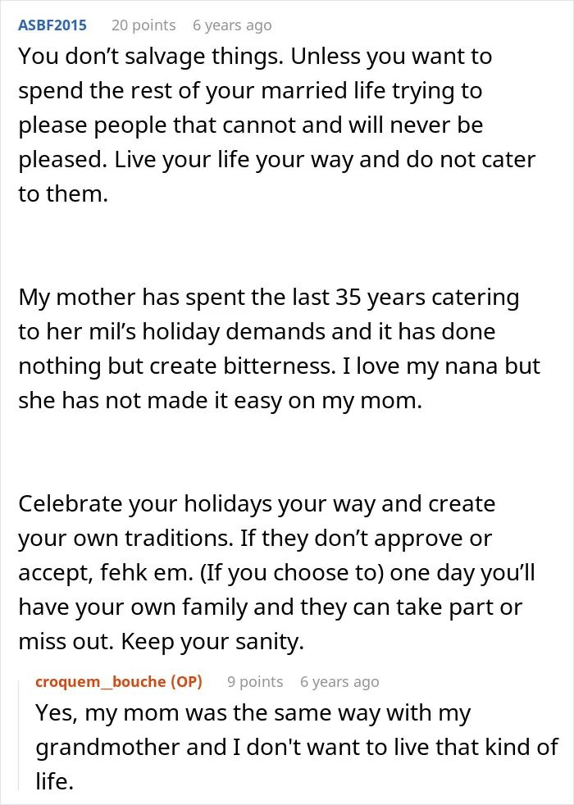Viewport: 574px width, 805px height.
Task: Click the line "have your own family and they"
Action: click(x=270, y=607)
